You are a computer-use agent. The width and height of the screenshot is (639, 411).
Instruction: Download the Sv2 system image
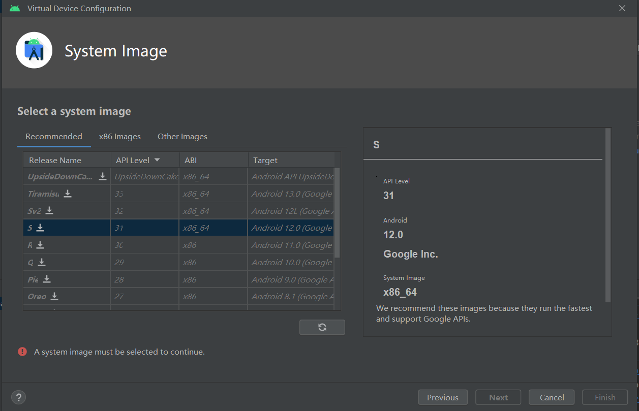(49, 210)
